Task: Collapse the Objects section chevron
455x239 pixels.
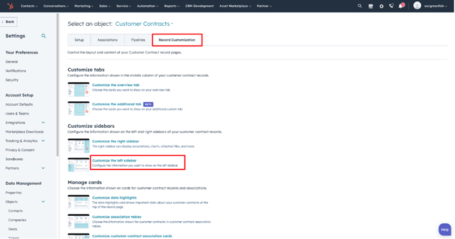Action: point(43,201)
